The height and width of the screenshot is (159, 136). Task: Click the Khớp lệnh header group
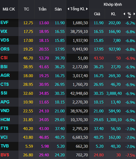pos(113,4)
